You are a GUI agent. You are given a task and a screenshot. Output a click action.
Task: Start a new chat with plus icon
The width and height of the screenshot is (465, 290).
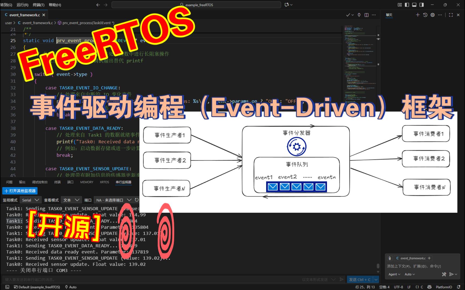point(418,15)
